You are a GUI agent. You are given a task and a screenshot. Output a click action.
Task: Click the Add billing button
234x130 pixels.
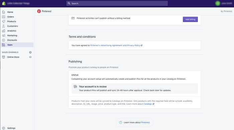pos(190,19)
